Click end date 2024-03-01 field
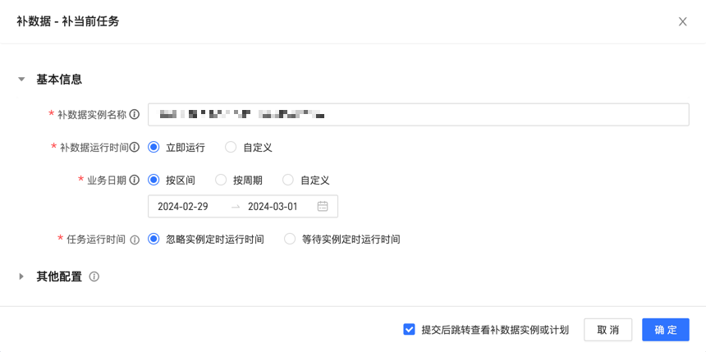The height and width of the screenshot is (352, 706). [x=273, y=207]
